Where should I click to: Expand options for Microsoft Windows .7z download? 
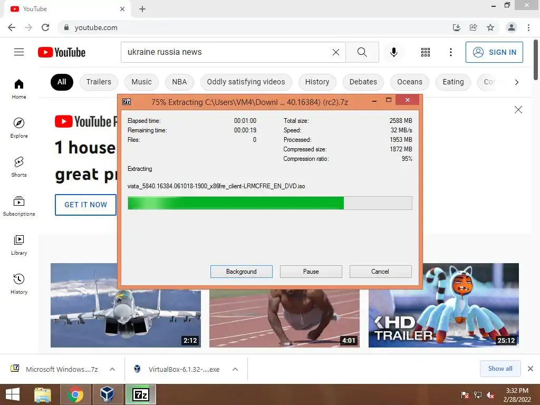[112, 369]
